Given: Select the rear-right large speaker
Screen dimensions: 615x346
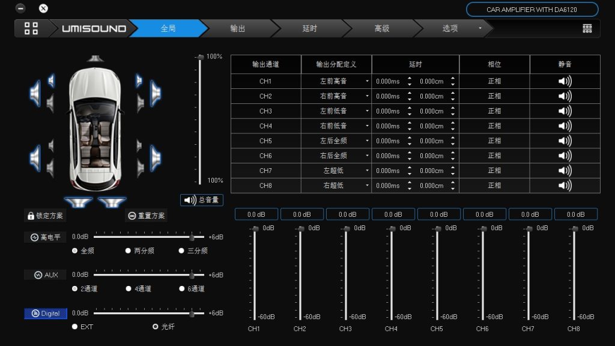Looking at the screenshot, I should pos(156,158).
